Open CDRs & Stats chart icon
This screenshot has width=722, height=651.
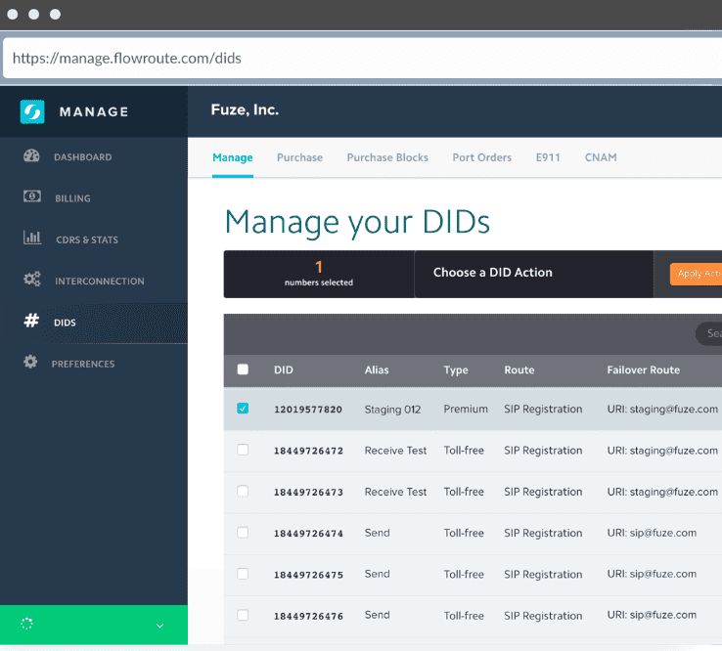[x=31, y=239]
